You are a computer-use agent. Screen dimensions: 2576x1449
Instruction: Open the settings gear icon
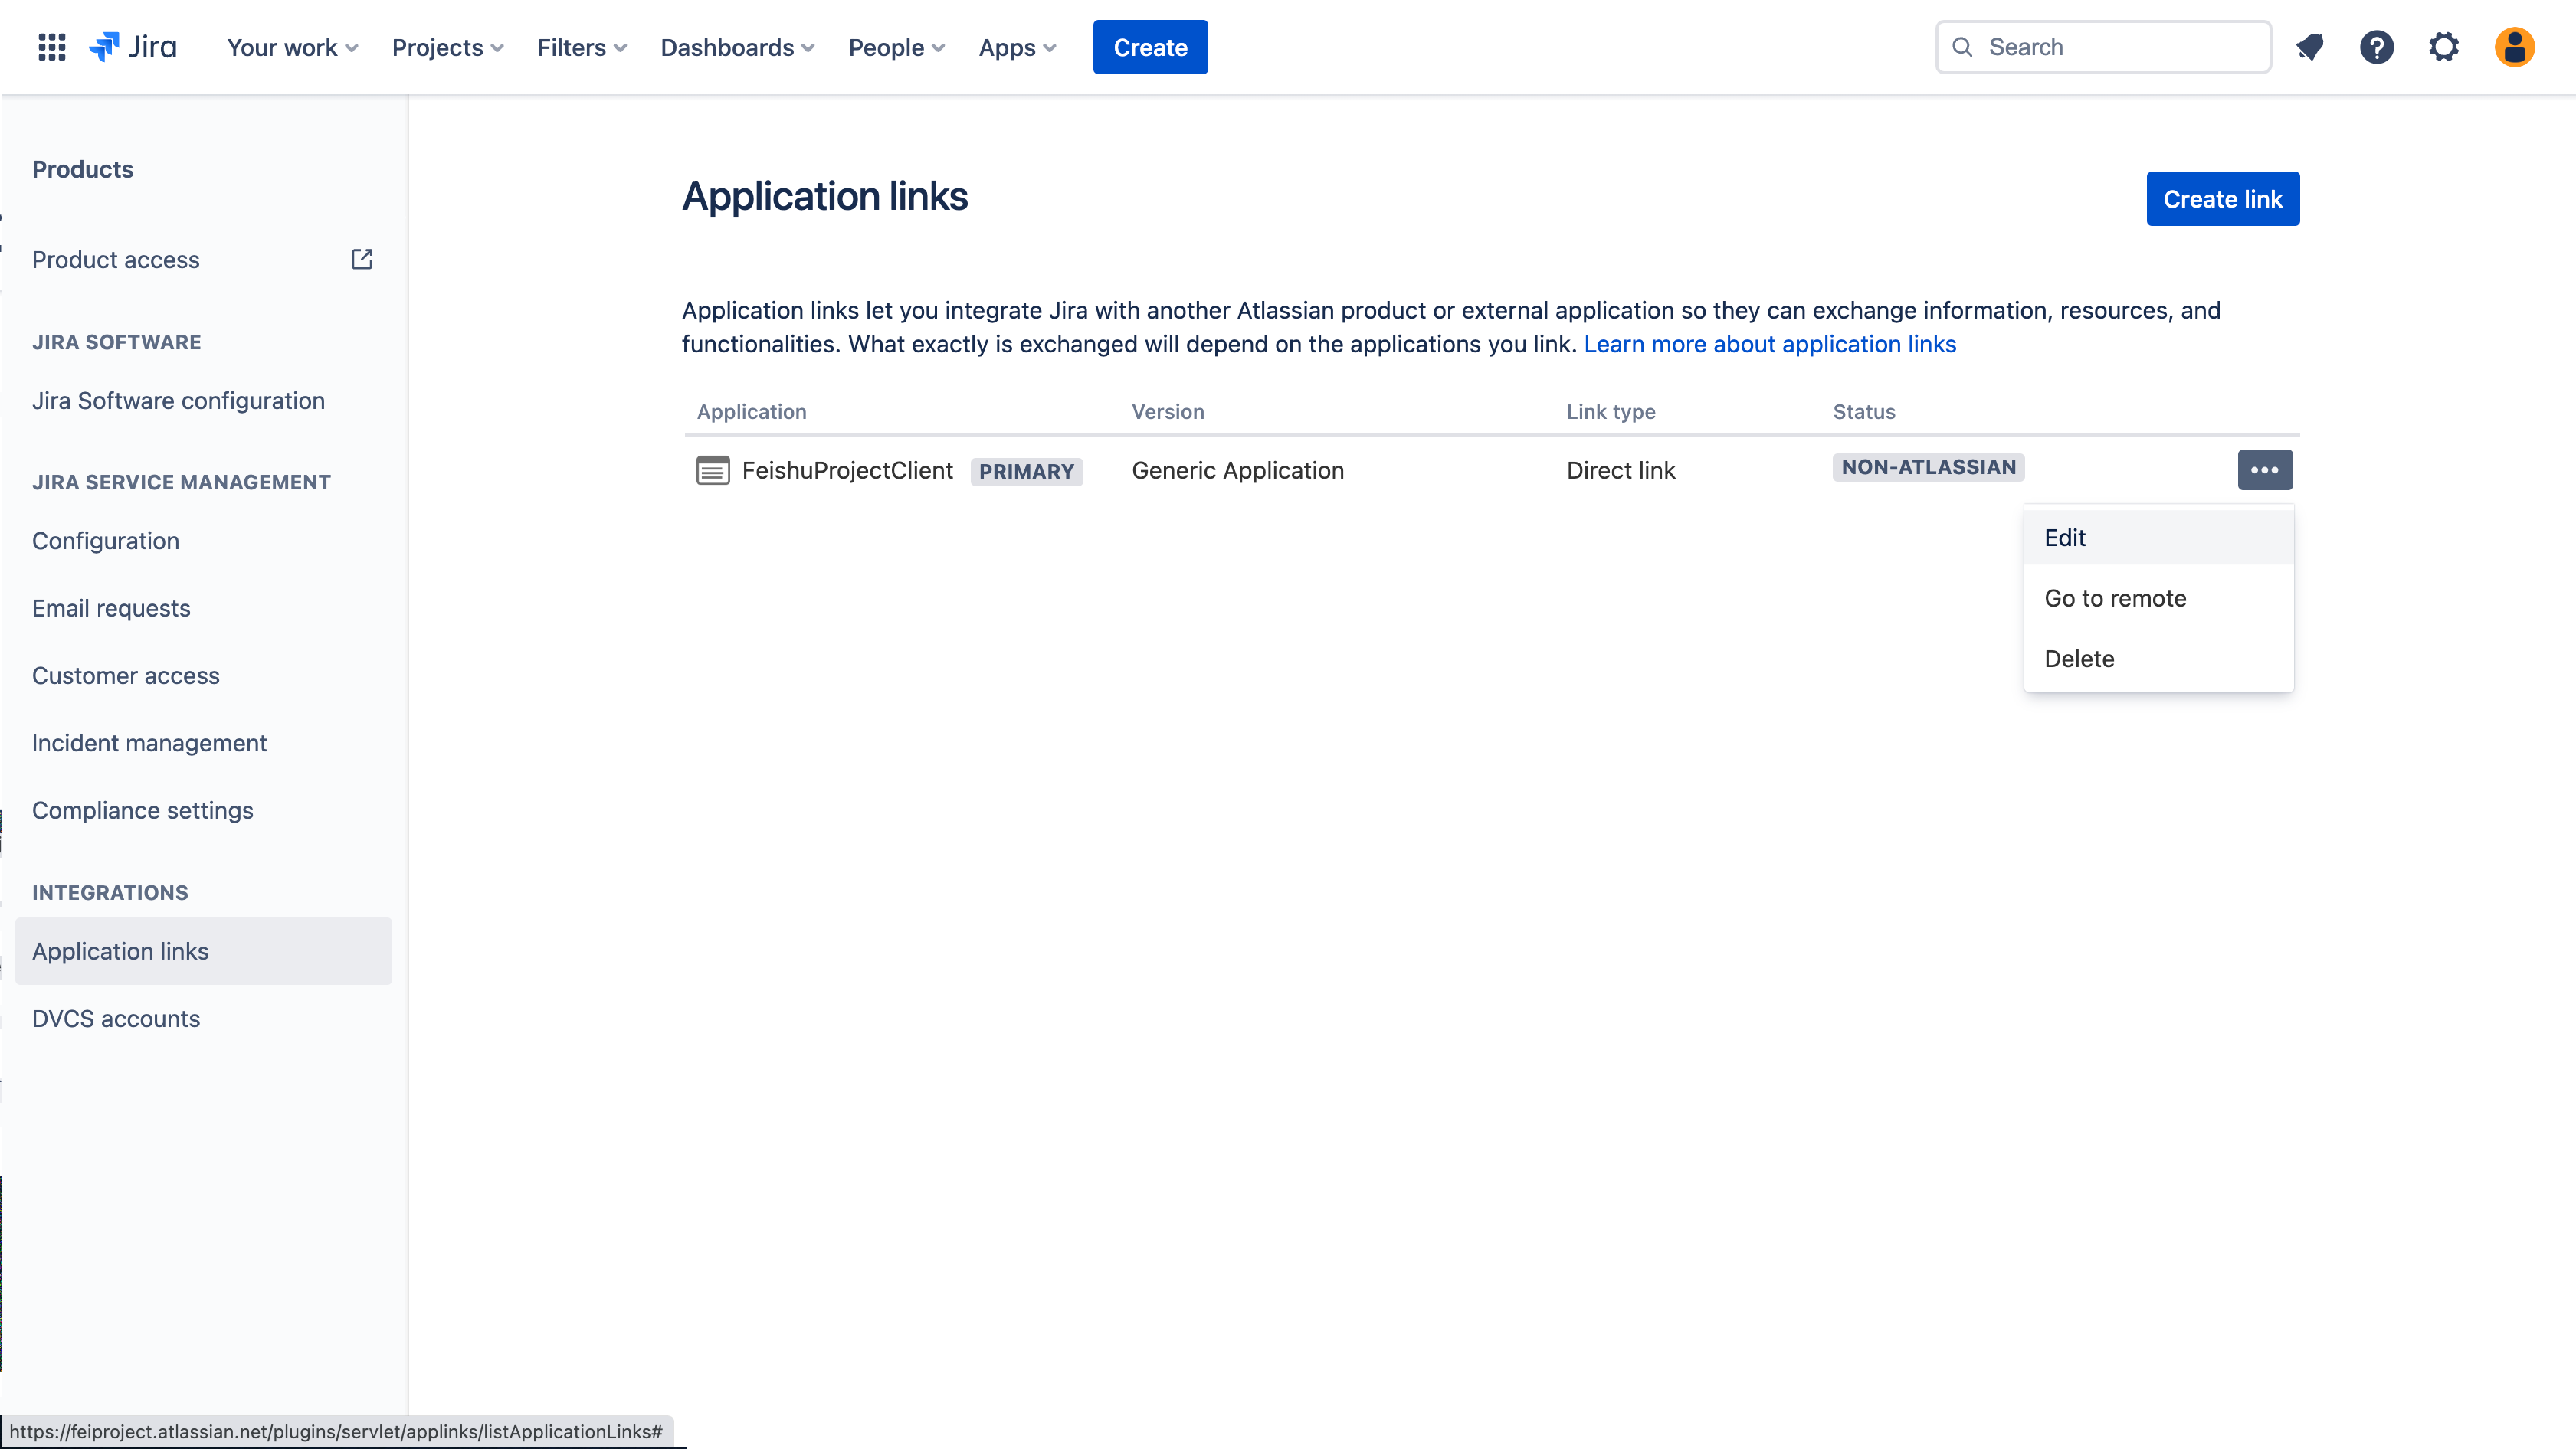point(2444,47)
